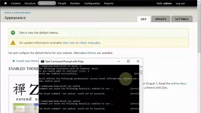Screen dimensions: 201x113
Task: Click the 'ENABLED THEMES' heading
Action: pos(24,69)
